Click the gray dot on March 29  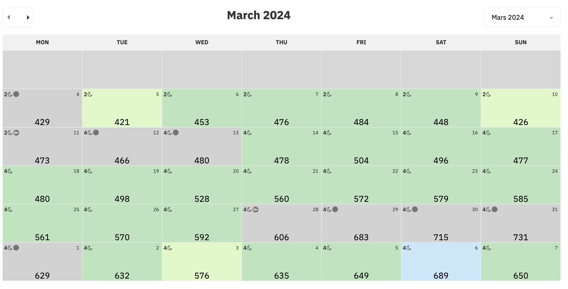pyautogui.click(x=335, y=209)
